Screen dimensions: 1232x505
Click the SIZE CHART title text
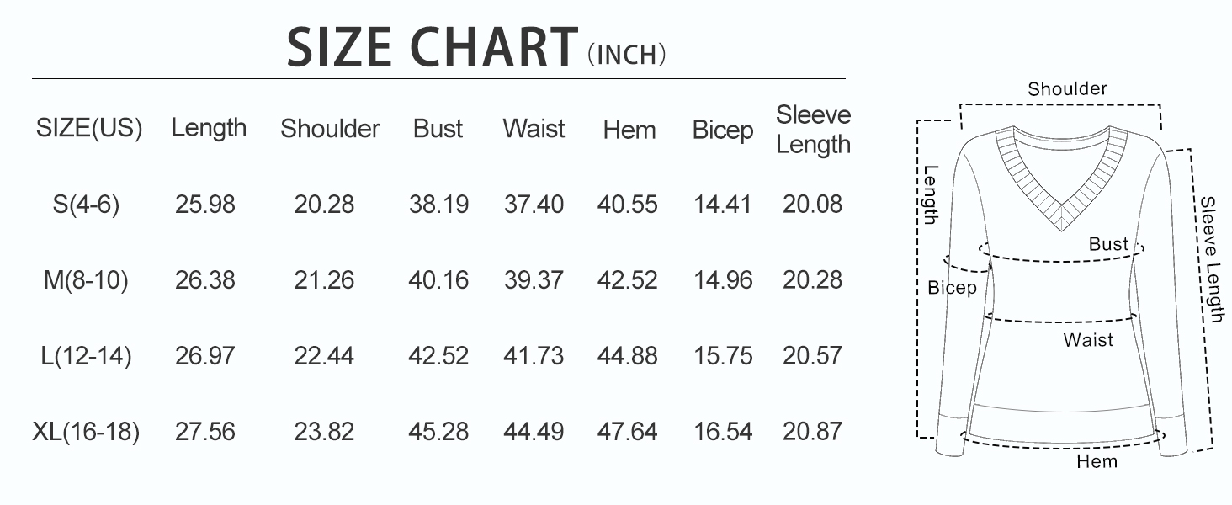[433, 47]
